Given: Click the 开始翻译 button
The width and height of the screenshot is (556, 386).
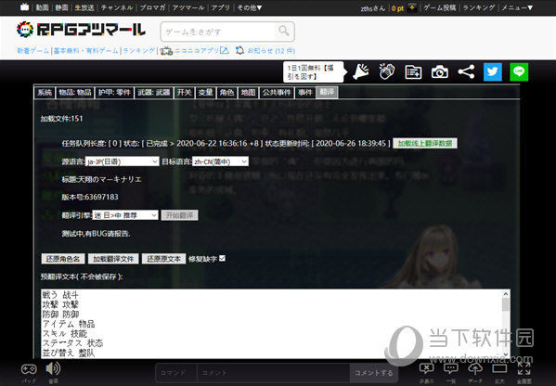Looking at the screenshot, I should tap(180, 214).
